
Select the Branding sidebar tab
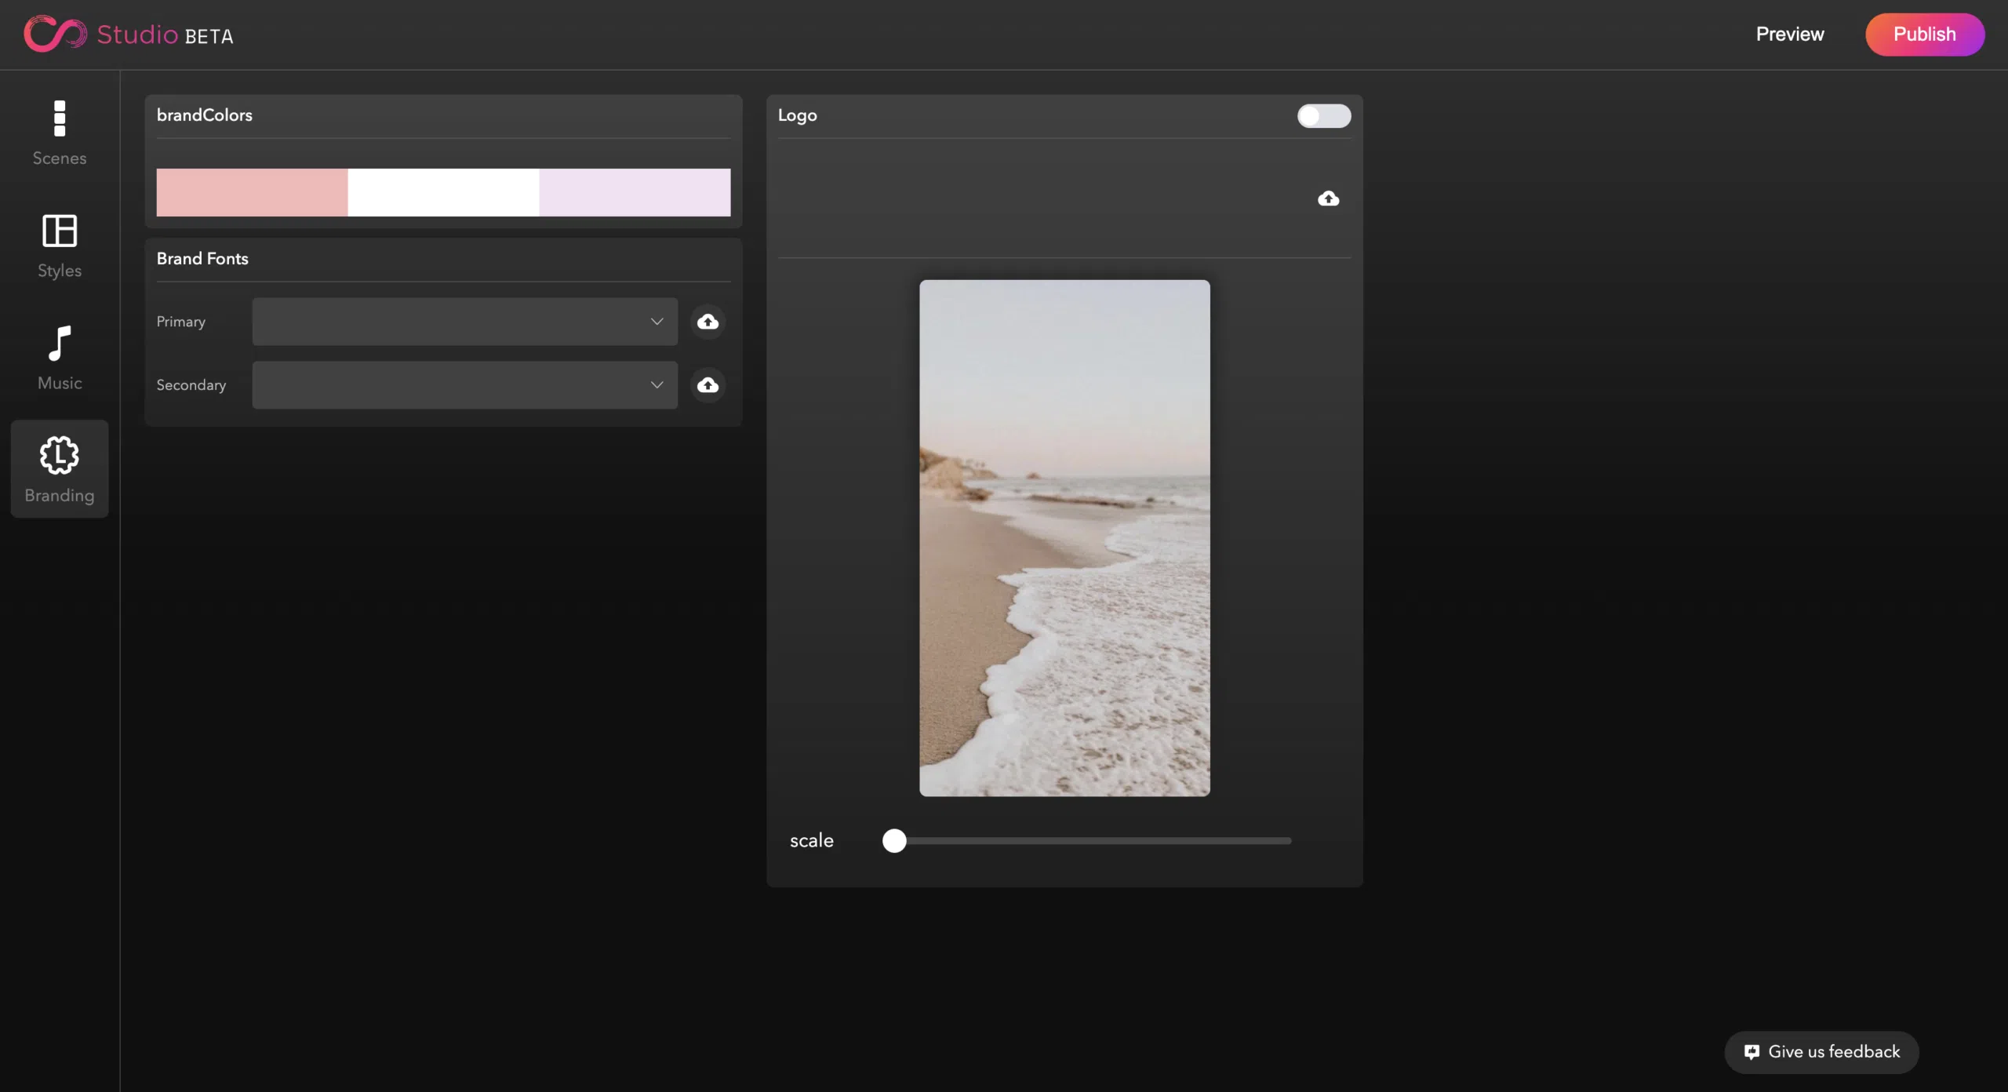[60, 468]
